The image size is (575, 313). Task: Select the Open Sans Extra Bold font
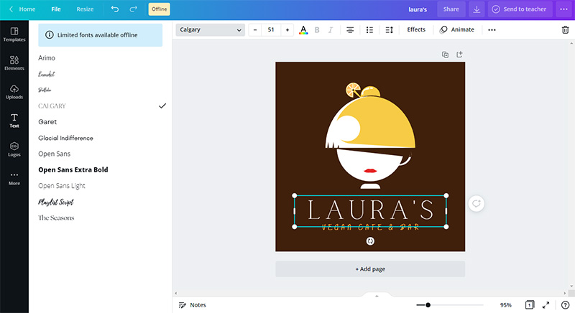point(73,170)
